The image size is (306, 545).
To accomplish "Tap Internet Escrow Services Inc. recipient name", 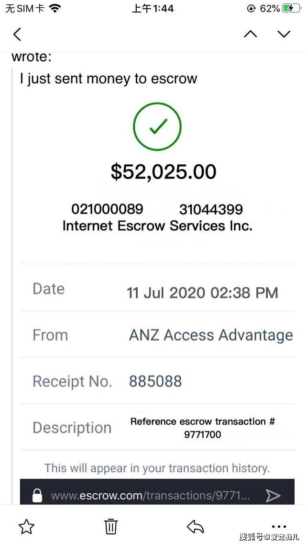I will pyautogui.click(x=157, y=226).
